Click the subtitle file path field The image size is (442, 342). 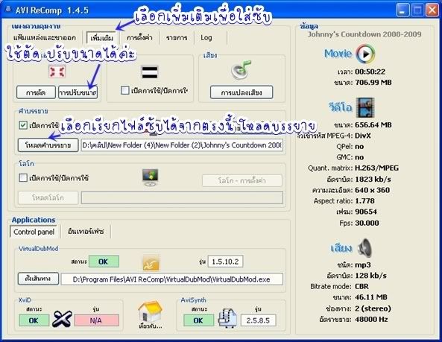(182, 145)
